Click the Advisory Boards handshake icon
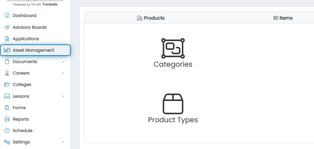Image resolution: width=314 pixels, height=149 pixels. click(7, 27)
